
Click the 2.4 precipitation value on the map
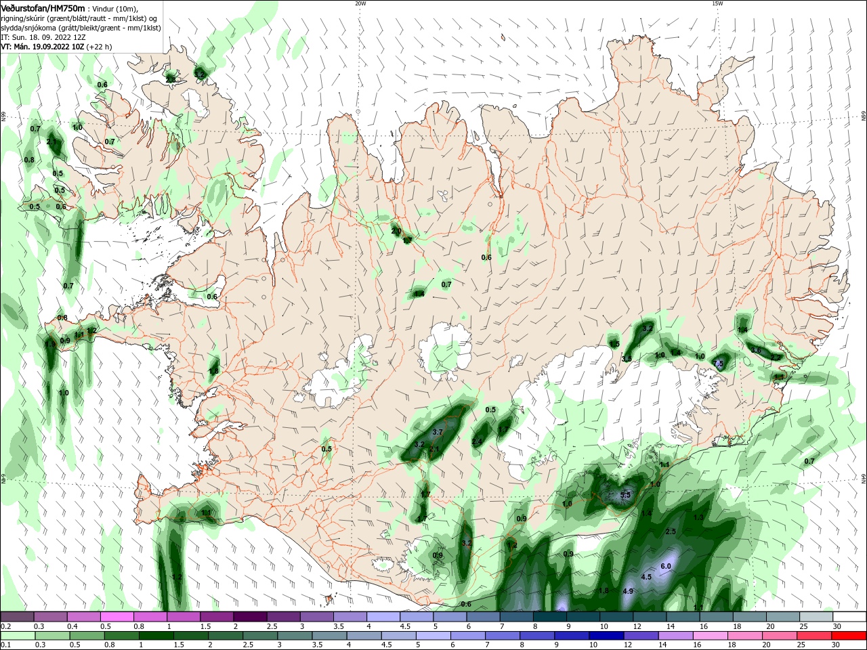coord(477,441)
